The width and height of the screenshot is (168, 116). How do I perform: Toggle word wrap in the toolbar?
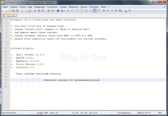point(86,11)
